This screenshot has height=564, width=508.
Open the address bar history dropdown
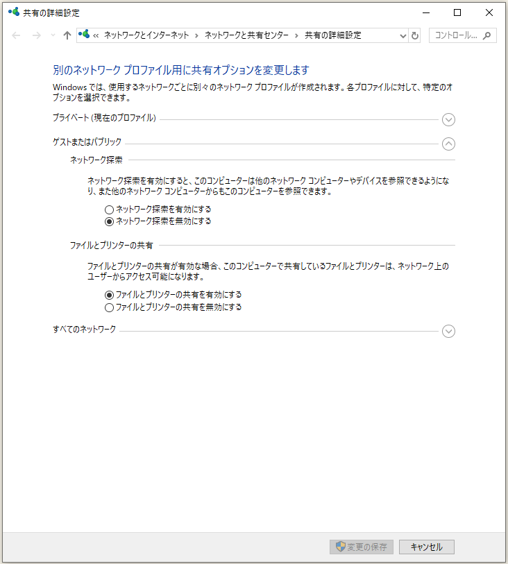coord(403,35)
